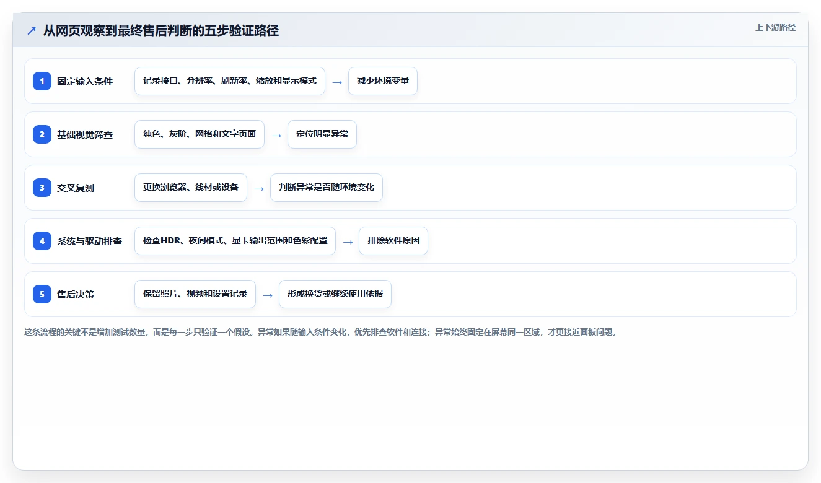The width and height of the screenshot is (821, 483).
Task: Click the 记录接口、分辨率、刷新率、缩放和显示模式 box
Action: 230,81
